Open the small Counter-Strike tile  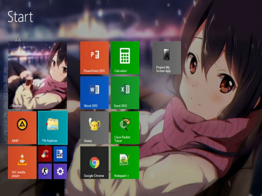[x=45, y=171]
